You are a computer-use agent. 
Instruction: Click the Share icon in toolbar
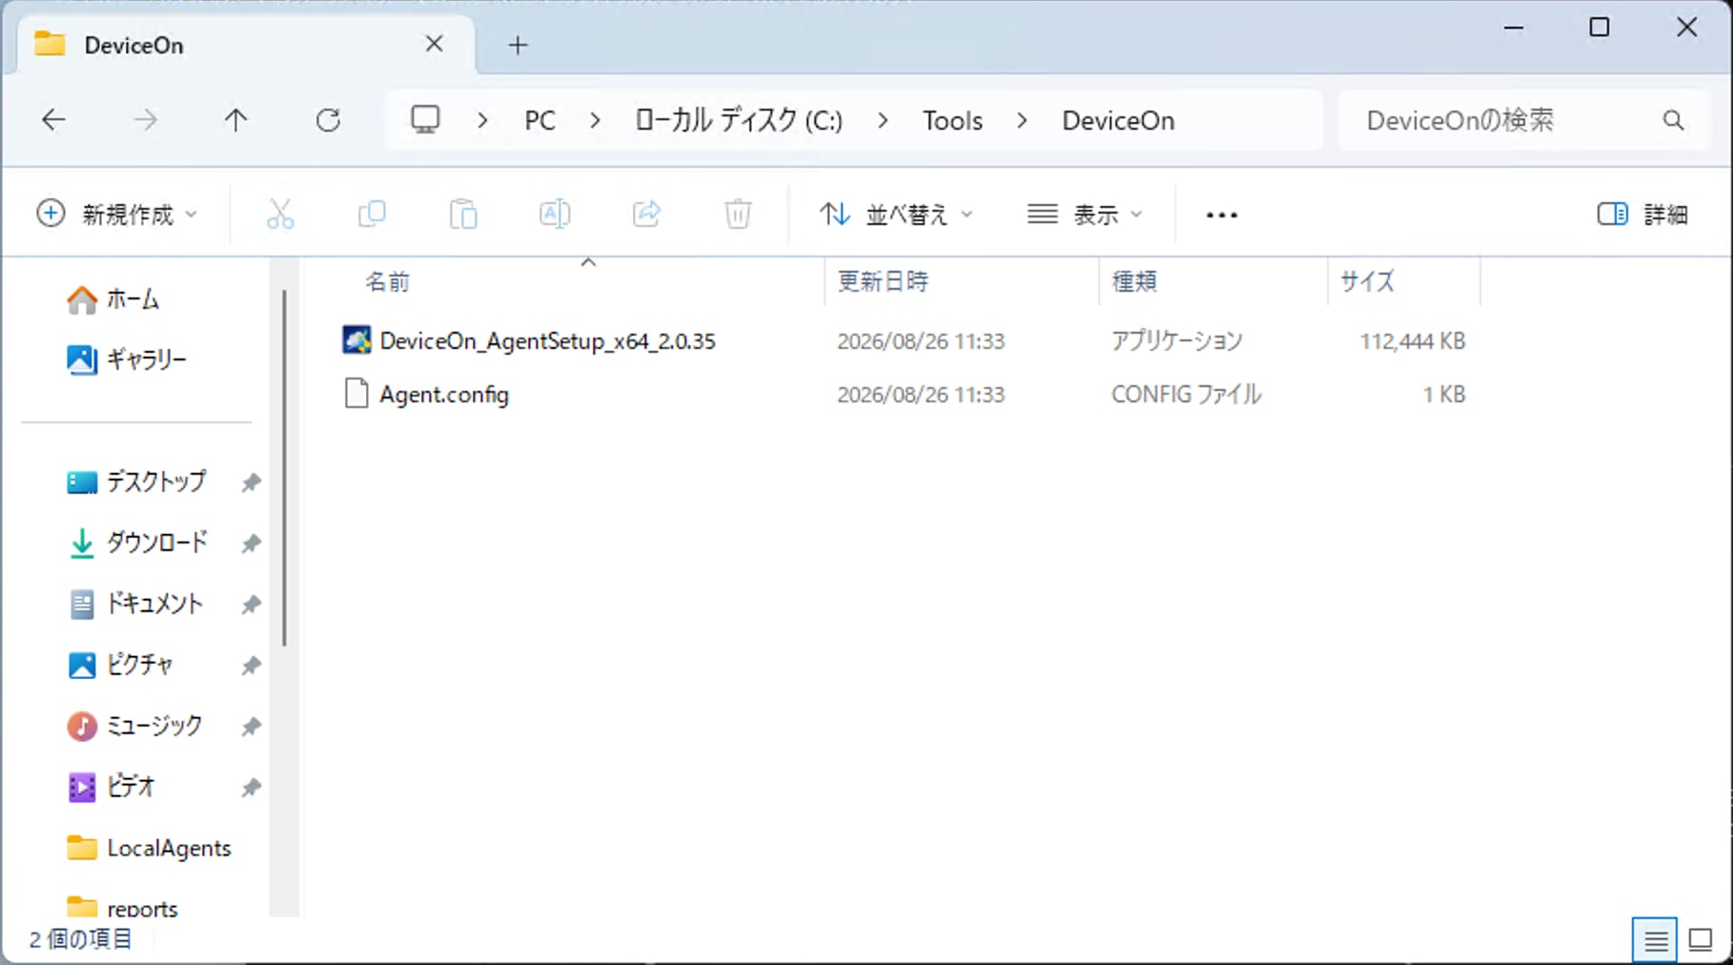pyautogui.click(x=646, y=215)
